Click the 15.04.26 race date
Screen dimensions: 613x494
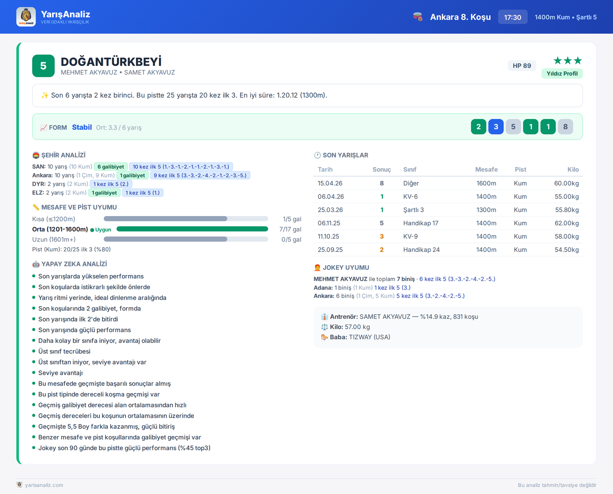[x=330, y=183]
